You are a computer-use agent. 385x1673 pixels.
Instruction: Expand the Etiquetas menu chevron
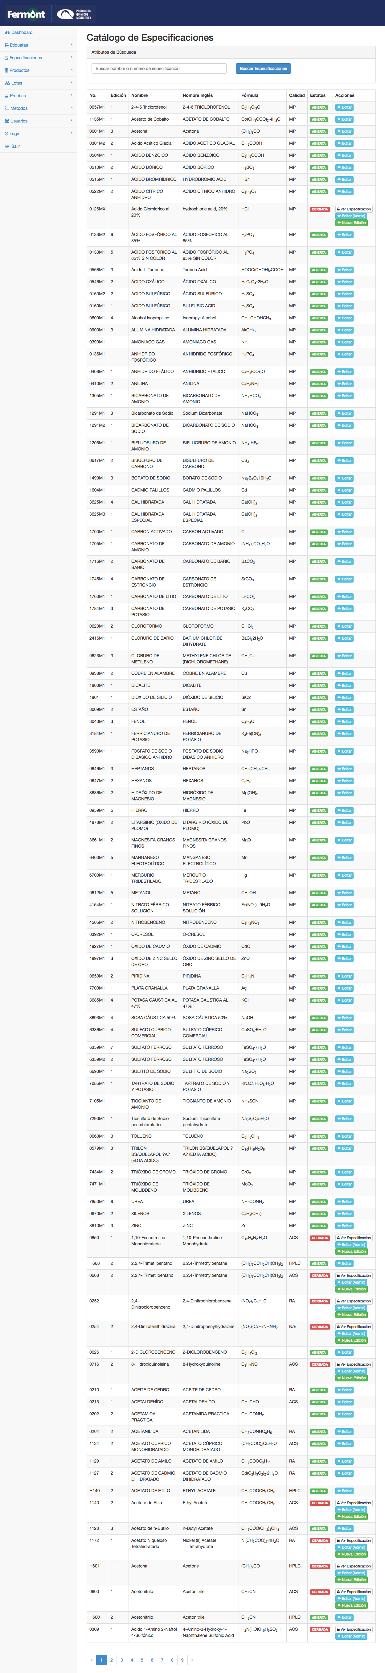coord(72,45)
